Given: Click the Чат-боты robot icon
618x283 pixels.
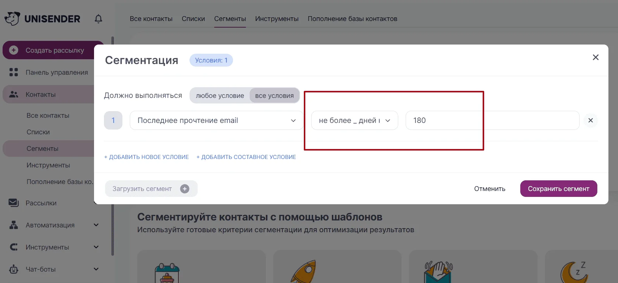Looking at the screenshot, I should 14,269.
